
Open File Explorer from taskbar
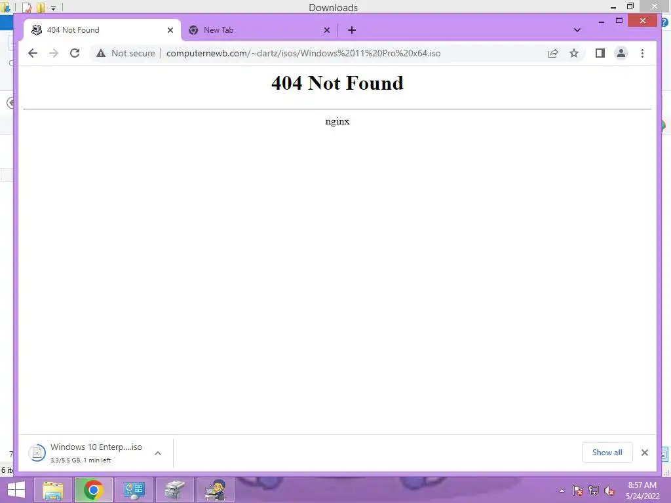[x=53, y=490]
